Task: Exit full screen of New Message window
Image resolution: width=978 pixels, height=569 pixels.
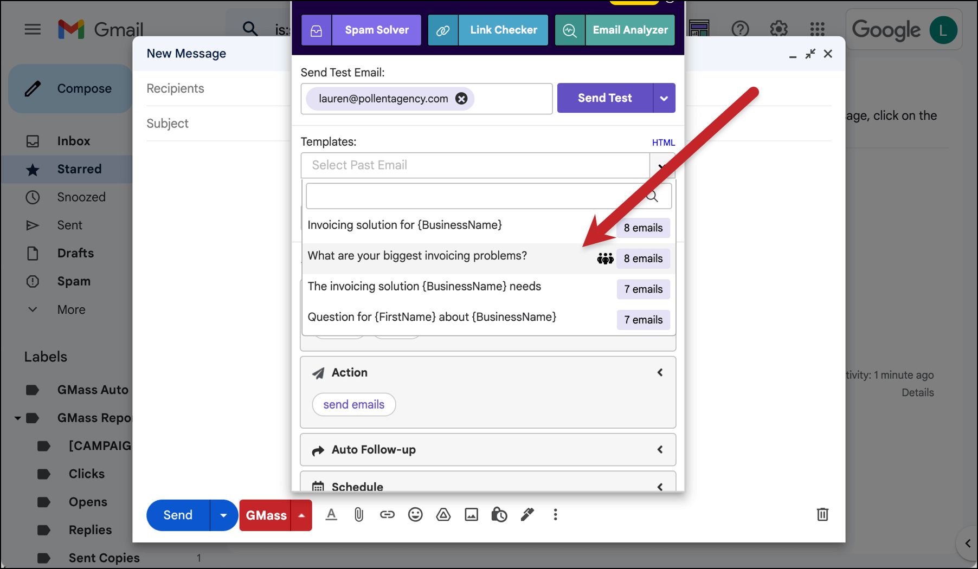Action: (810, 54)
